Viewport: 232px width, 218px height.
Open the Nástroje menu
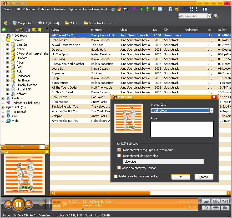pyautogui.click(x=60, y=9)
